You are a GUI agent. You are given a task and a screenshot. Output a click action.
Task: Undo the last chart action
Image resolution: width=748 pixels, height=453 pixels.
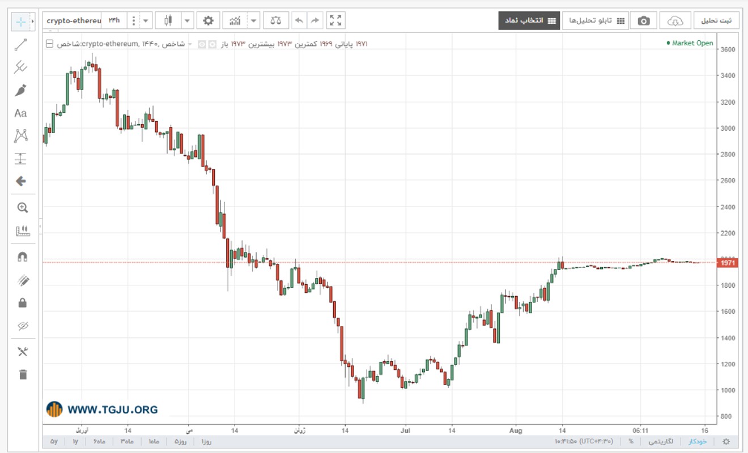[299, 21]
